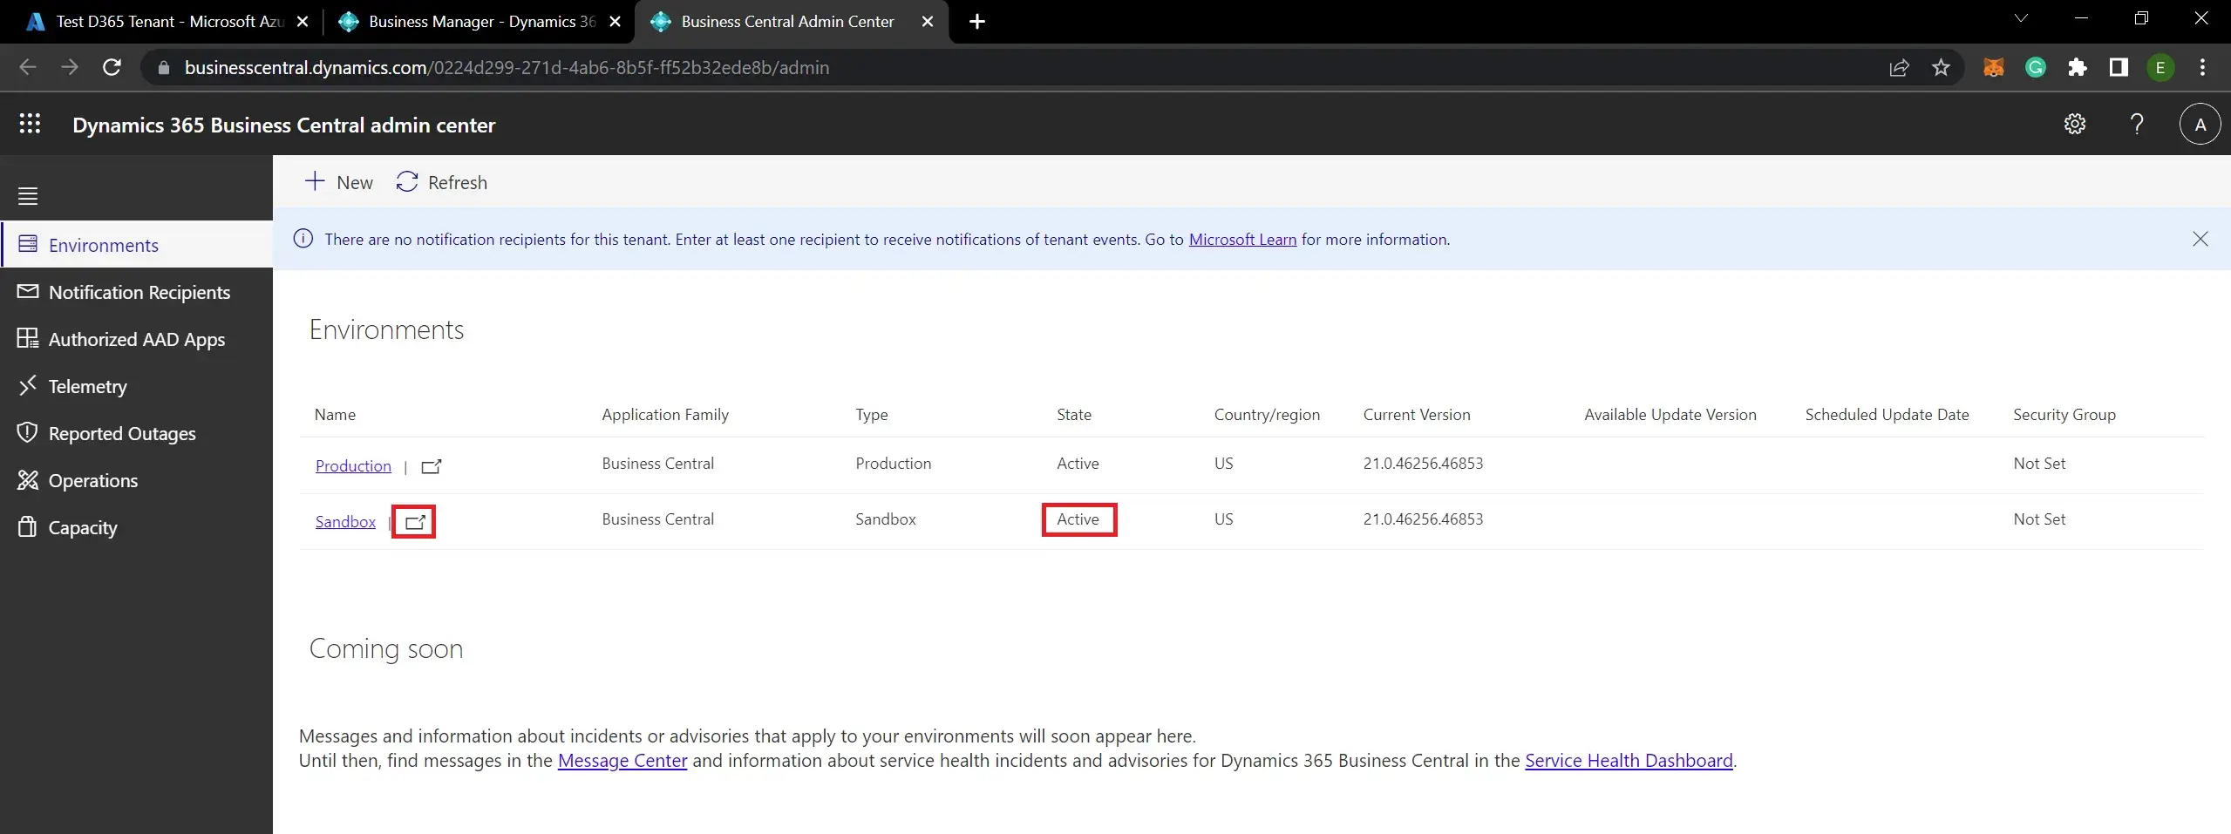Toggle the browser side panel icon
2231x834 pixels.
pos(2119,67)
